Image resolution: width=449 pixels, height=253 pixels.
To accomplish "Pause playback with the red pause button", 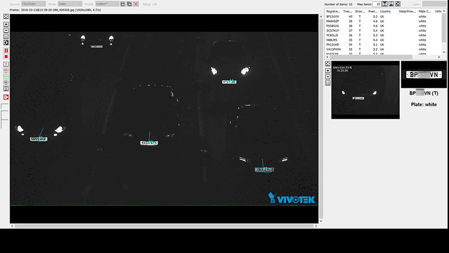I will pyautogui.click(x=6, y=51).
